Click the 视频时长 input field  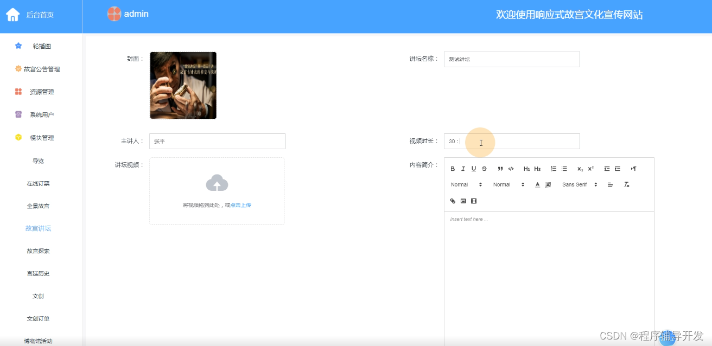[x=512, y=141]
